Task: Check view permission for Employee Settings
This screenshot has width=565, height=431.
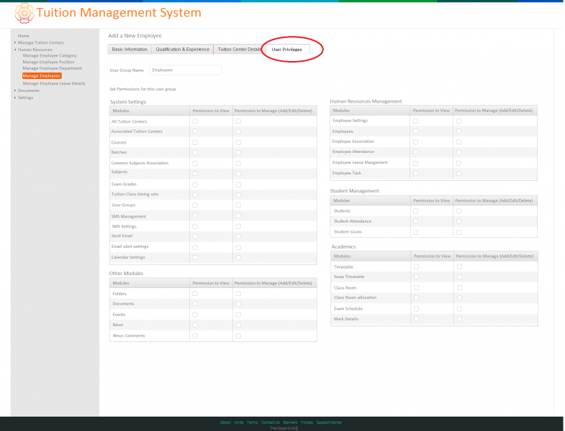Action: [415, 121]
